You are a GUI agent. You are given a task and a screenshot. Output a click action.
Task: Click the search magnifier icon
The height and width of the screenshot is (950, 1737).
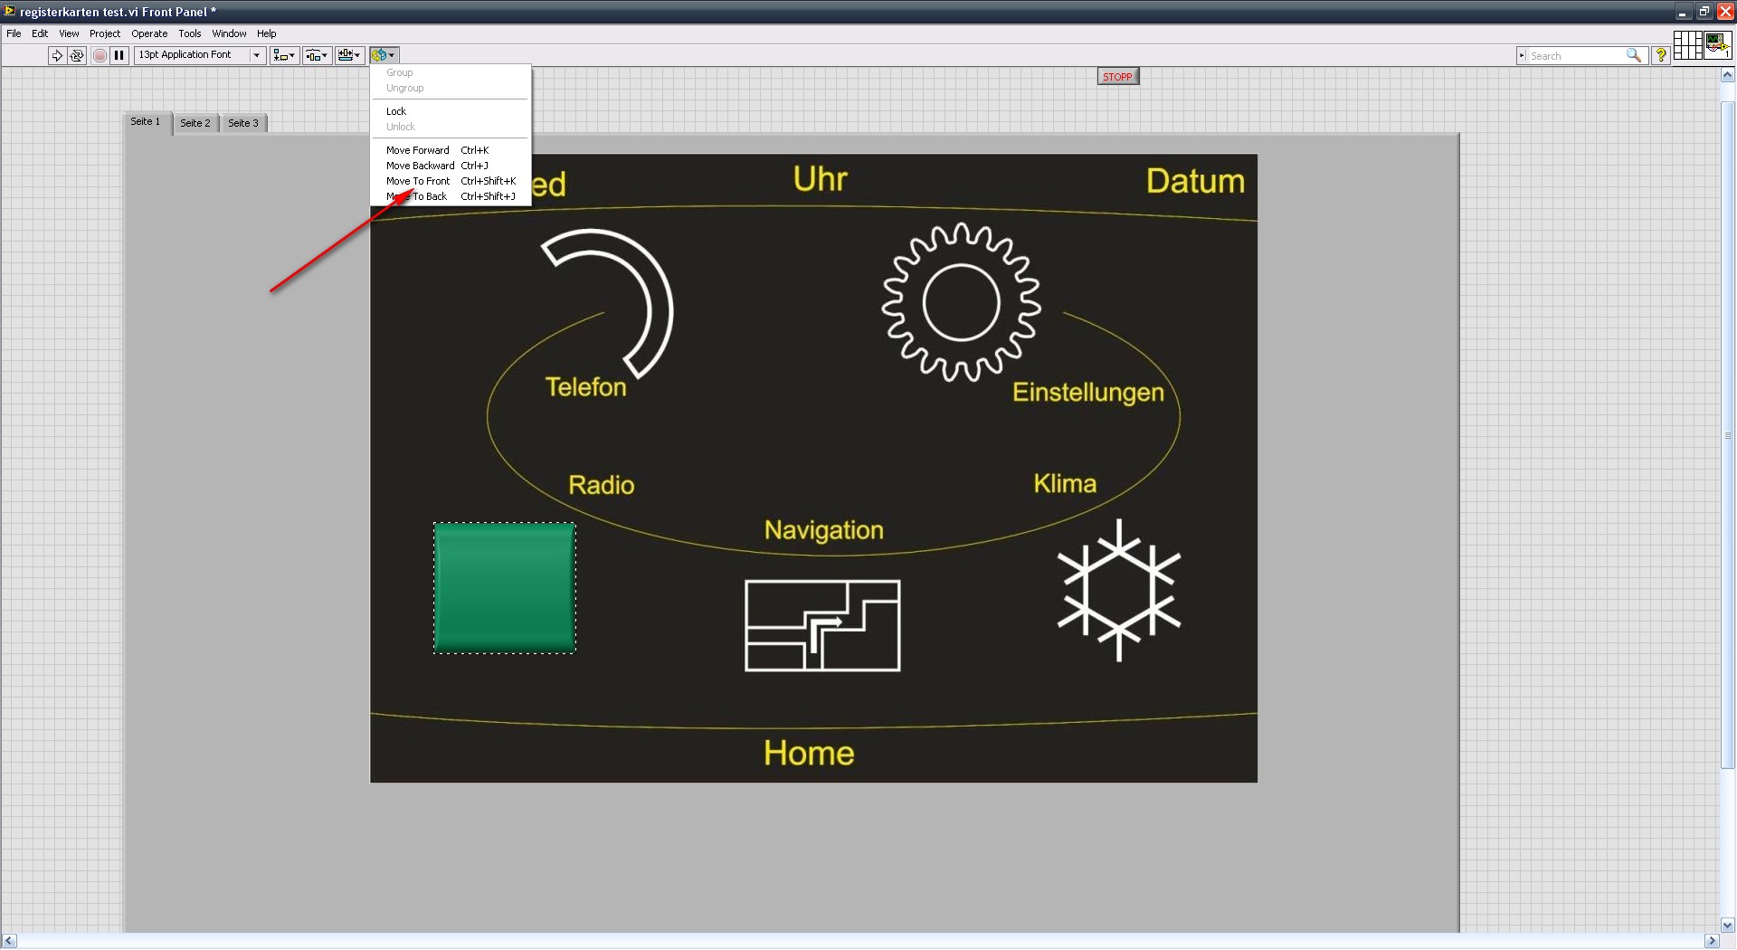(x=1633, y=55)
